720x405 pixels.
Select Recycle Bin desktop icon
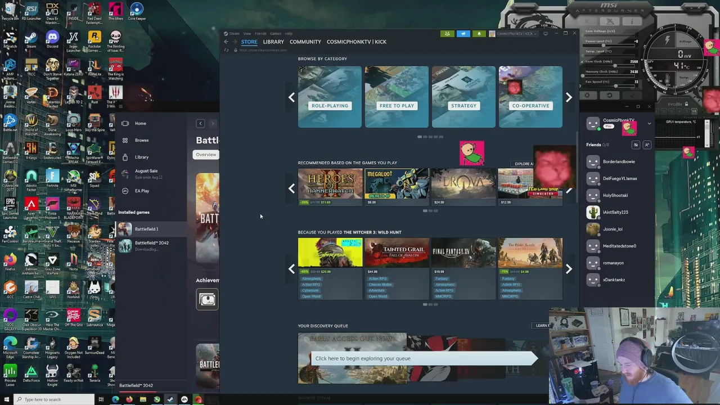tap(10, 12)
